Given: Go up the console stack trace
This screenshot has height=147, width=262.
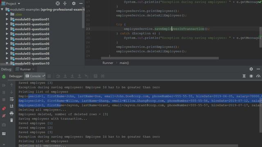Looking at the screenshot, I should click(11, 85).
